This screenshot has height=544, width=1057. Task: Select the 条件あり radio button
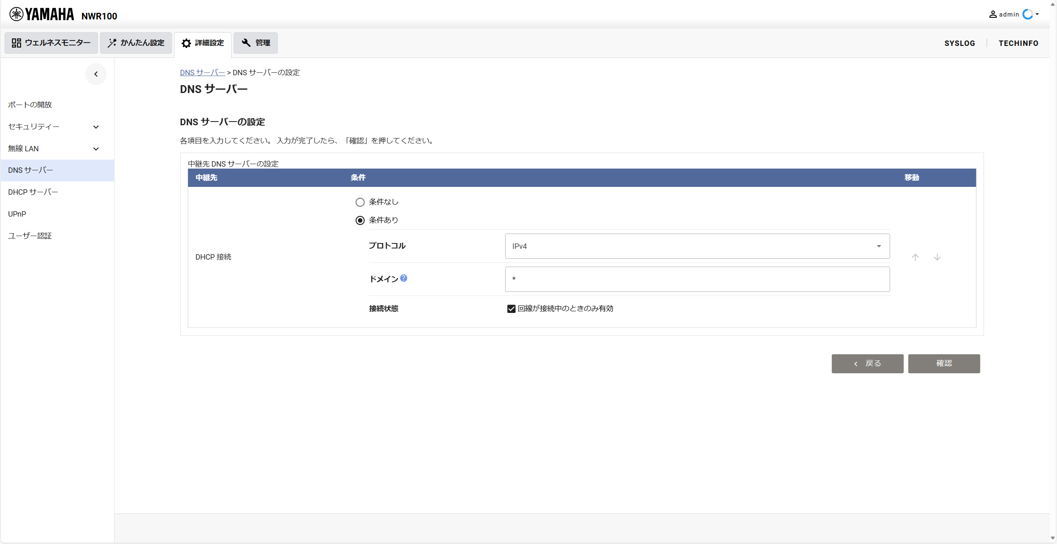pyautogui.click(x=359, y=220)
